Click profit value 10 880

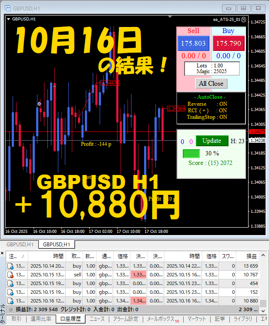tap(250, 301)
